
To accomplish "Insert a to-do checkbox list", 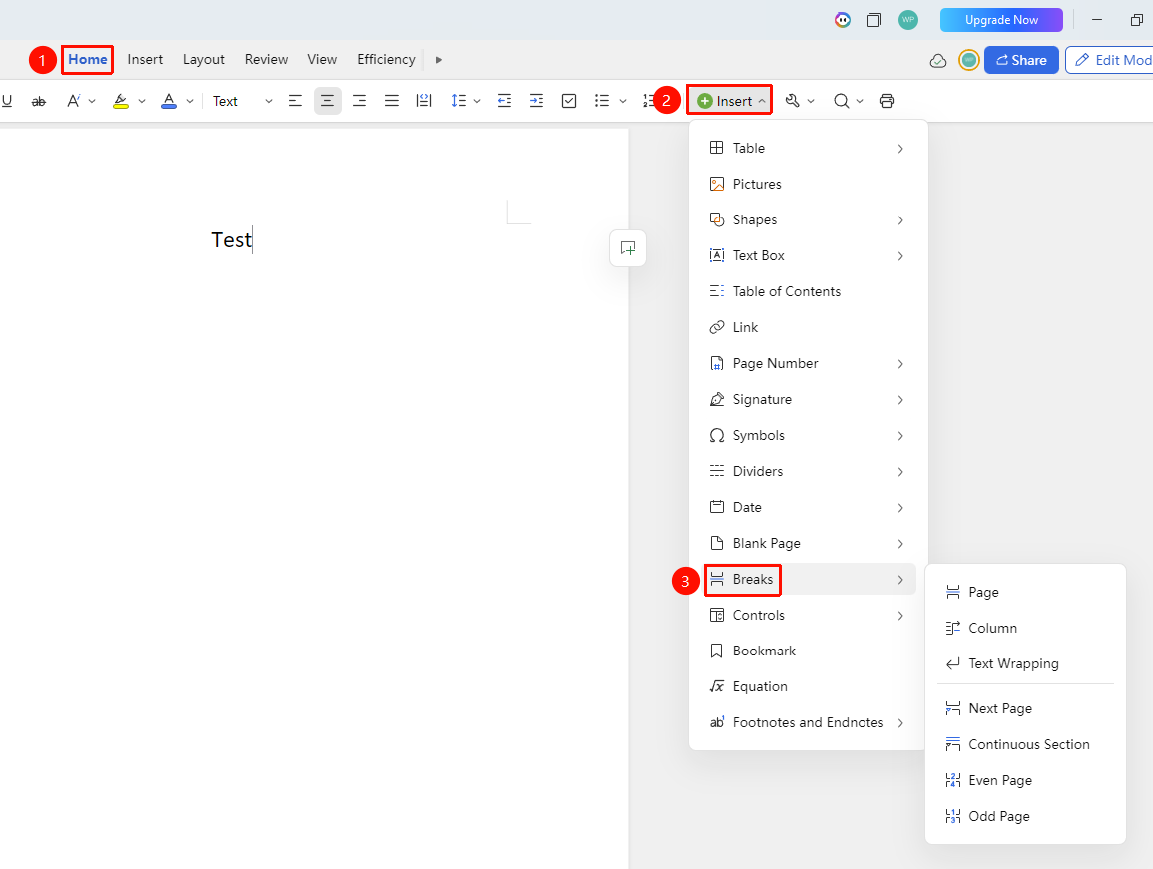I will [x=569, y=101].
